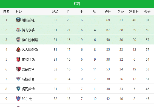Click the 进球 column header

pyautogui.click(x=108, y=11)
